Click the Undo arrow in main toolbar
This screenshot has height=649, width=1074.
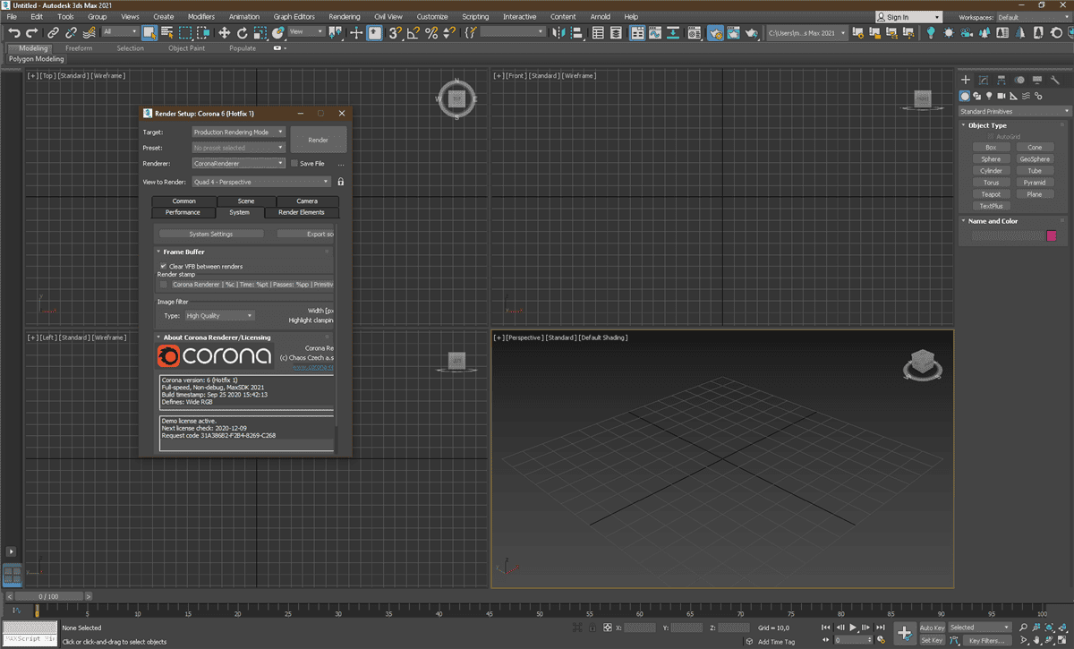pyautogui.click(x=13, y=32)
